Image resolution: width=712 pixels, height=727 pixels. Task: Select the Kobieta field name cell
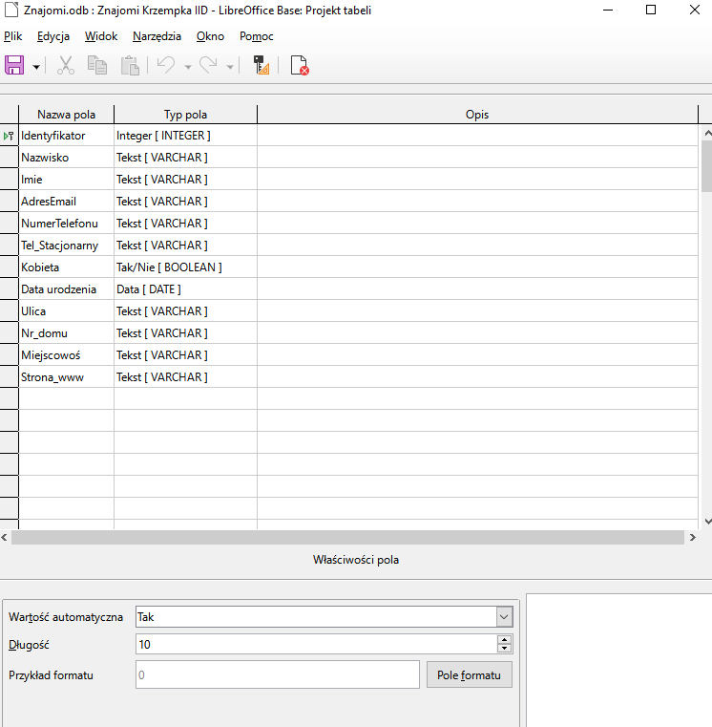click(x=66, y=267)
